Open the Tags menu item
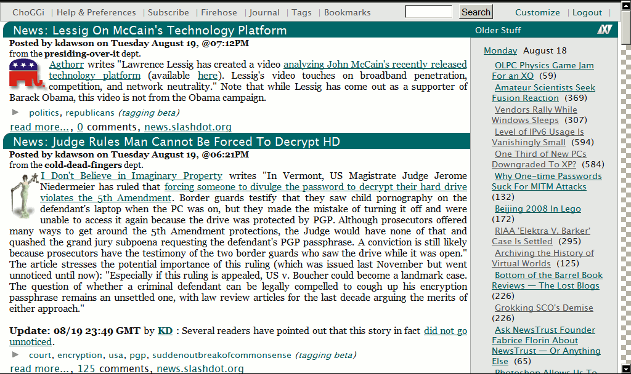 (x=301, y=12)
